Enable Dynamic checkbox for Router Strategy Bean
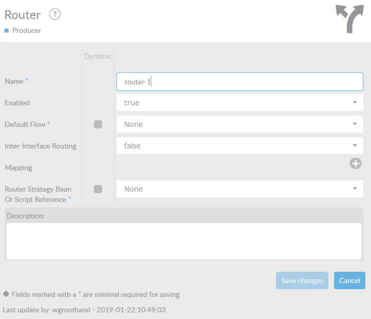The height and width of the screenshot is (319, 371). (98, 189)
